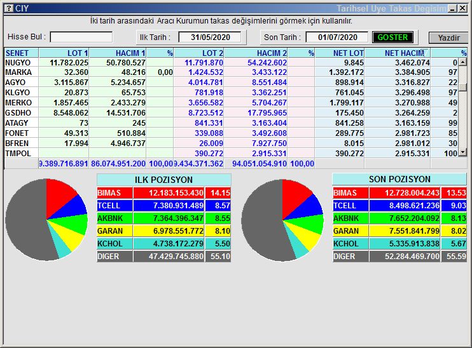Click the Yazdir print button
The image size is (472, 348).
click(448, 38)
